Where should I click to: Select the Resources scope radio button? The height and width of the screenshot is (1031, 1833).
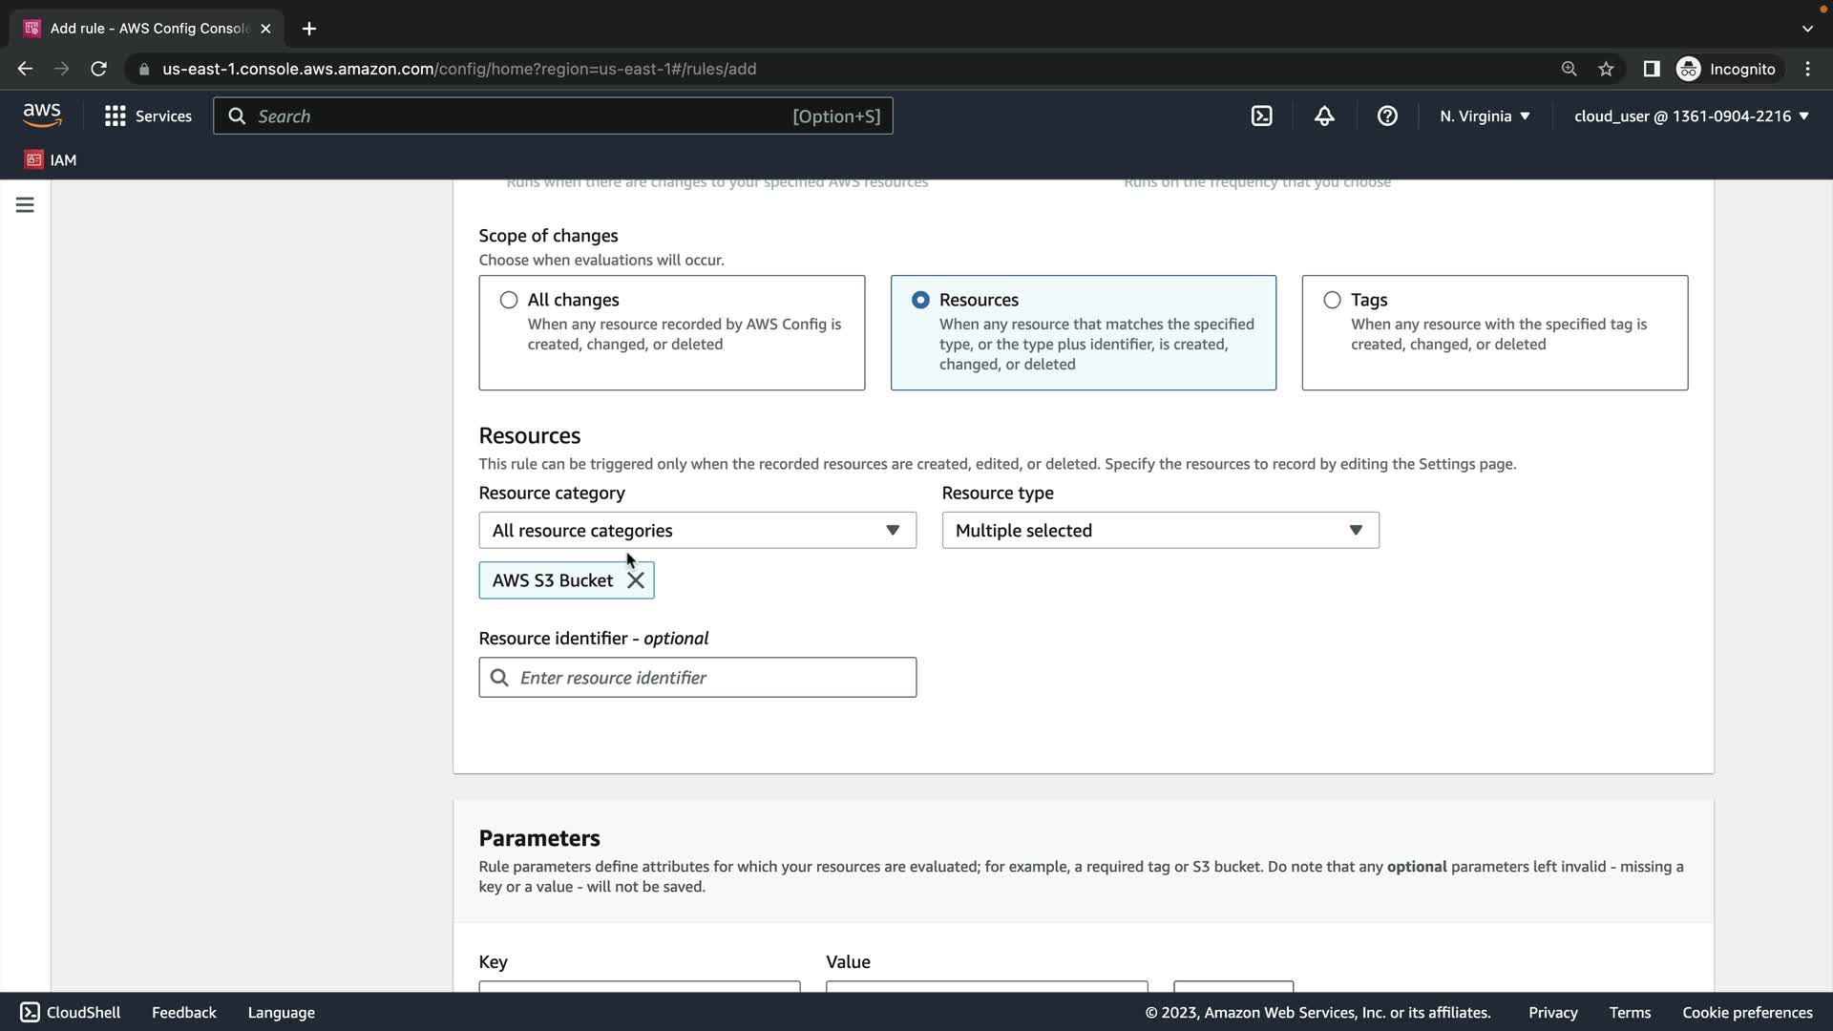(920, 300)
